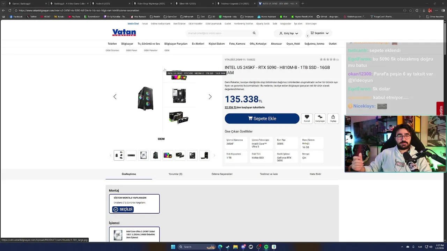Click the Vatan Computer logo

[124, 33]
